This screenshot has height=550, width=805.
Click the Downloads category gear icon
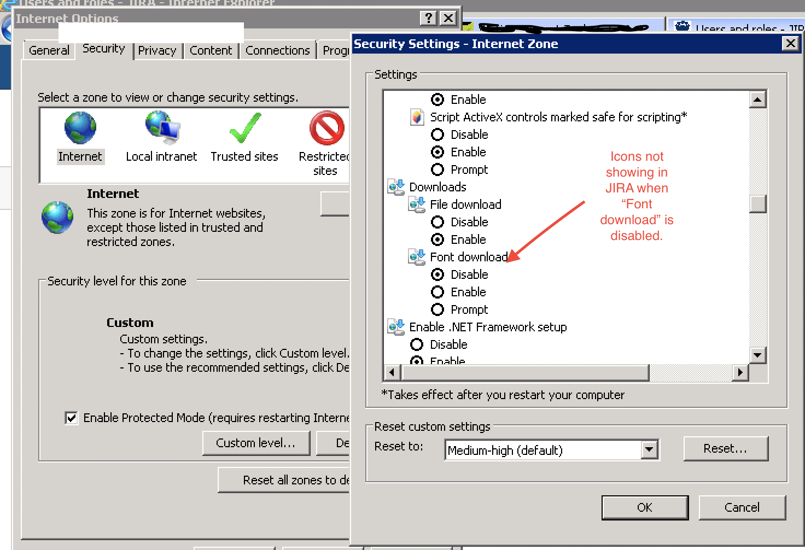395,186
